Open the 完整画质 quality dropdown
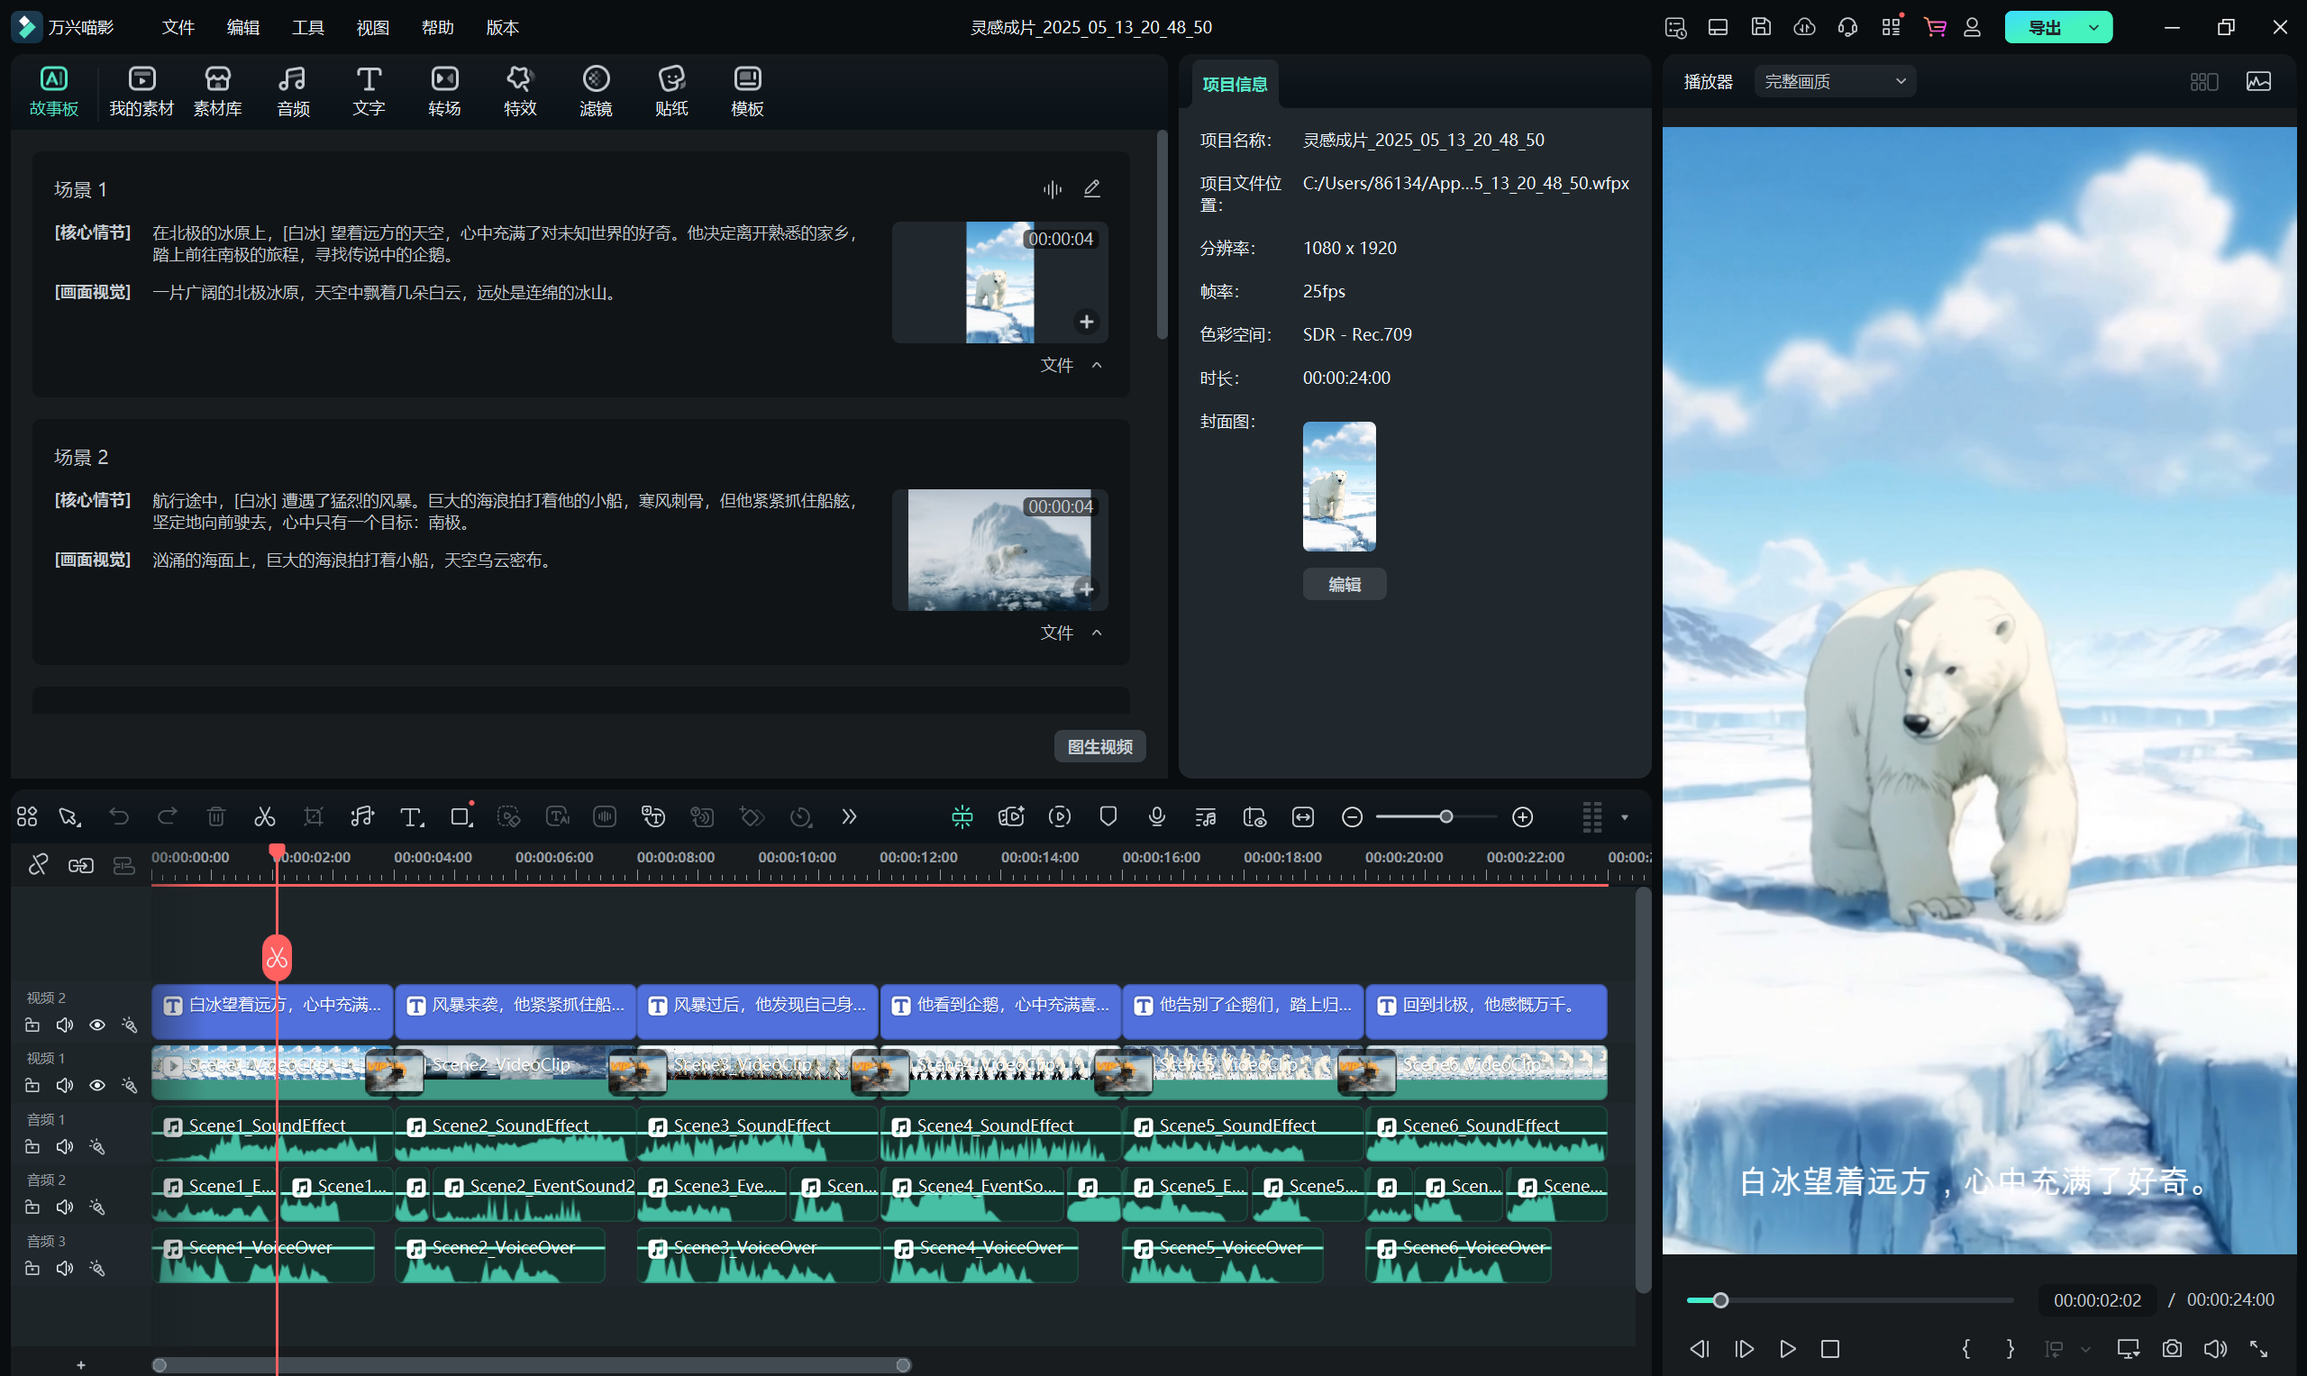The image size is (2307, 1376). (x=1834, y=82)
